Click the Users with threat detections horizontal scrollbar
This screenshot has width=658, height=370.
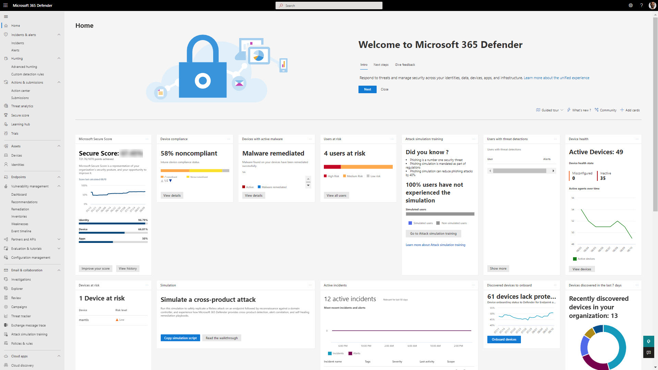point(520,171)
